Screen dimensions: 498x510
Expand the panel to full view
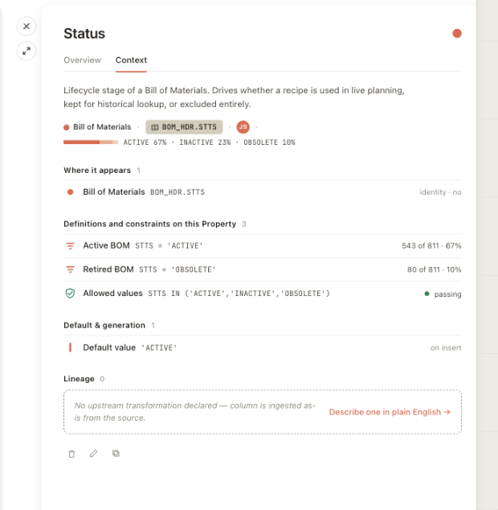click(x=27, y=51)
